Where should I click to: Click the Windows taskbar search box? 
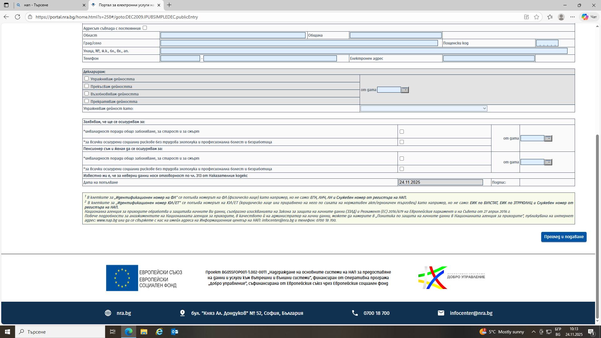tap(60, 332)
